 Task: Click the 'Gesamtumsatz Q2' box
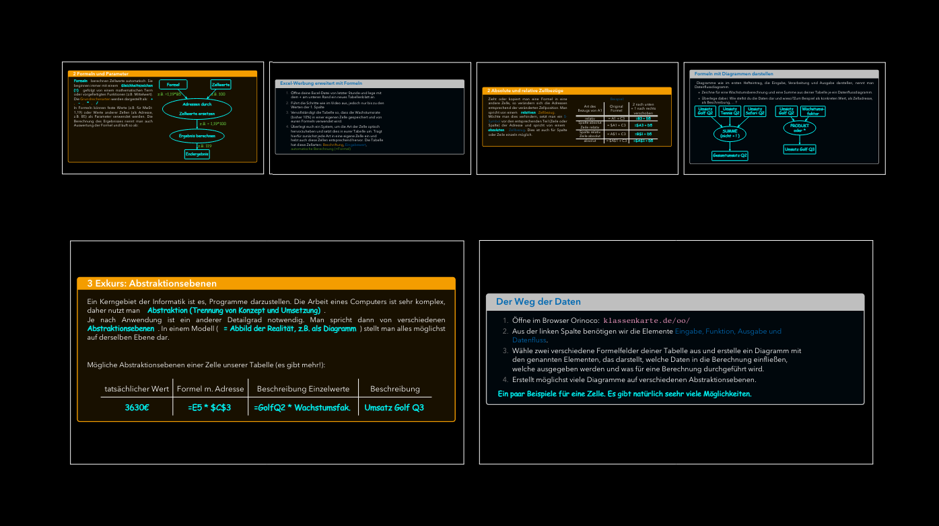click(x=730, y=155)
